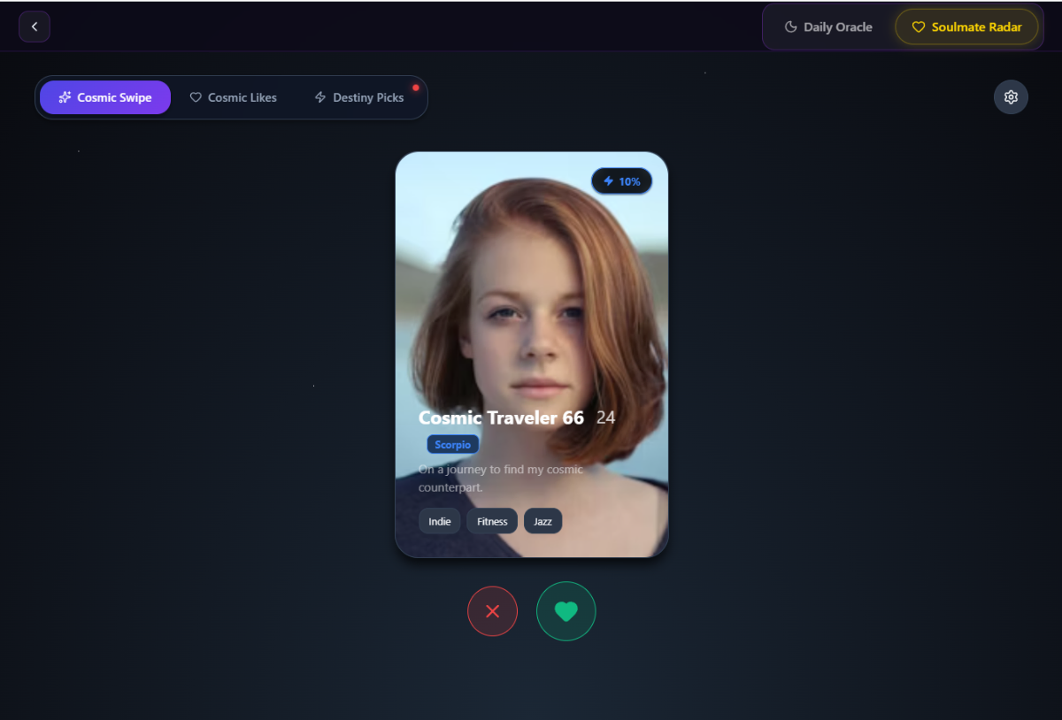1062x720 pixels.
Task: Open Daily Oracle
Action: (827, 27)
